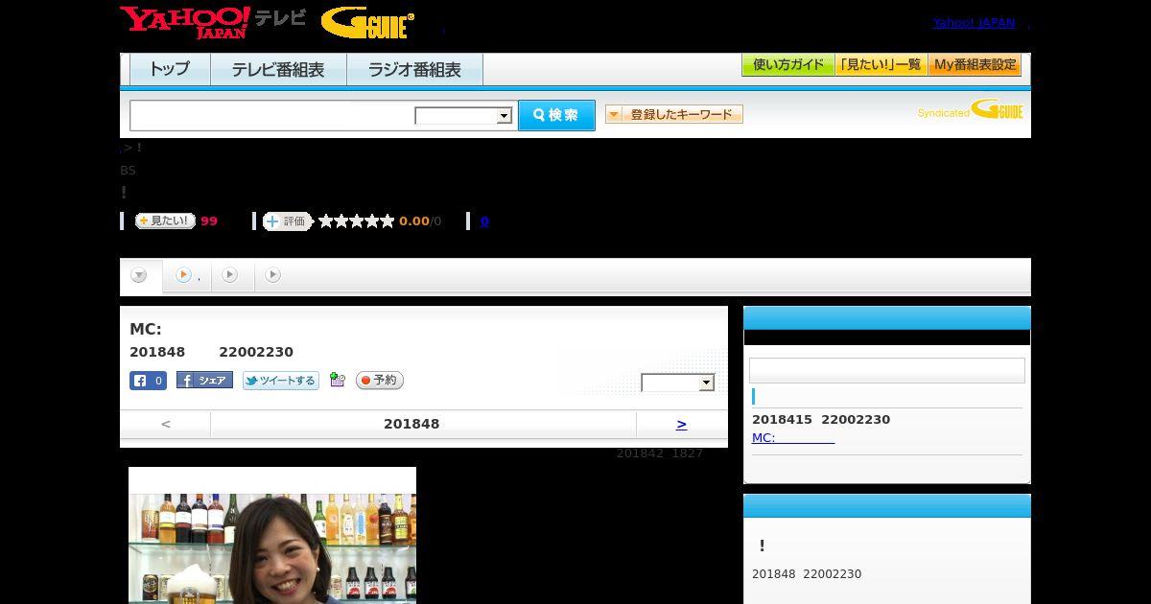Click the add-to-calendar icon
Screen dimensions: 1151x604
[337, 380]
